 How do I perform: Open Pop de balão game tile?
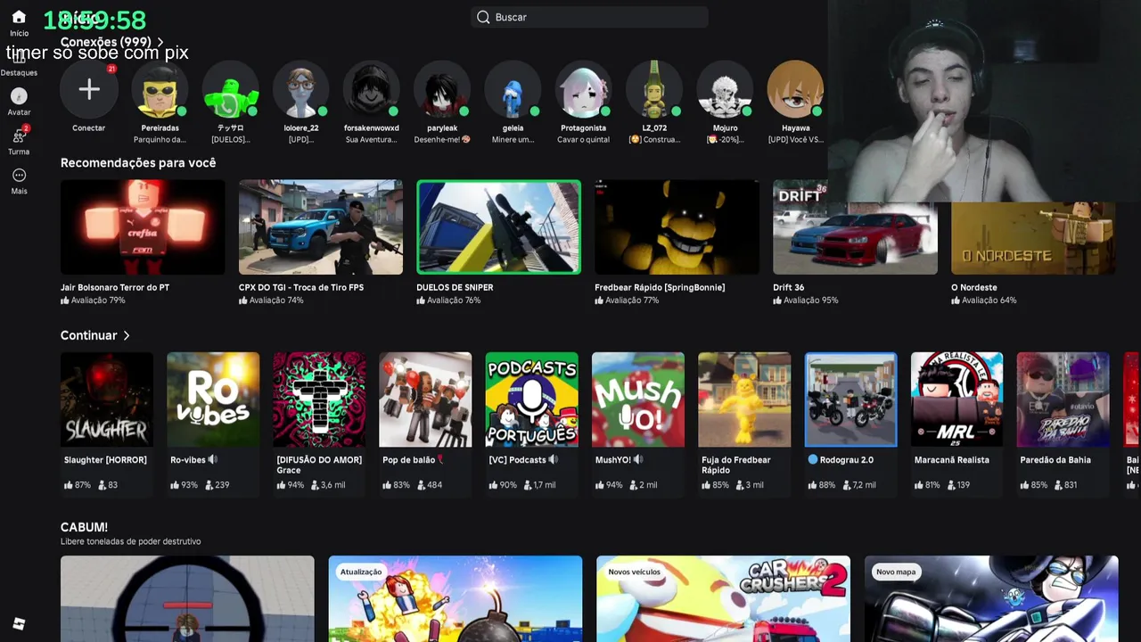[425, 399]
